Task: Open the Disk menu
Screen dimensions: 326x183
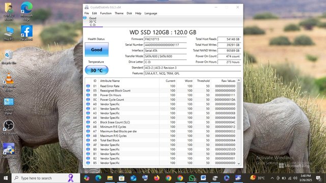Action: click(x=129, y=13)
